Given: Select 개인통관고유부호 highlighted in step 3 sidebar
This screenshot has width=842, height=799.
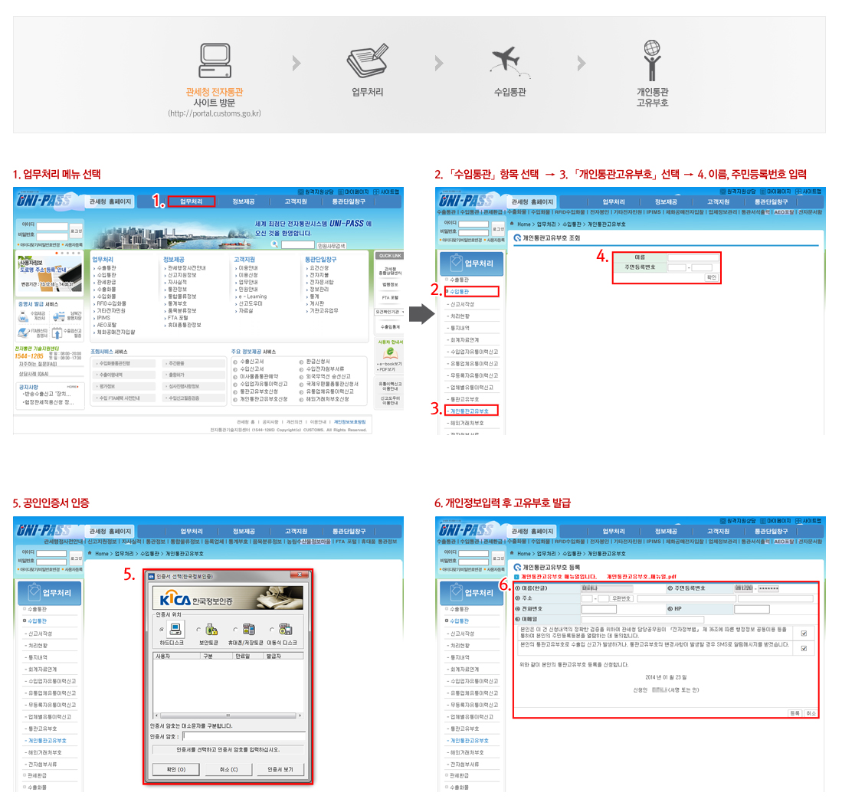Looking at the screenshot, I should coord(470,411).
